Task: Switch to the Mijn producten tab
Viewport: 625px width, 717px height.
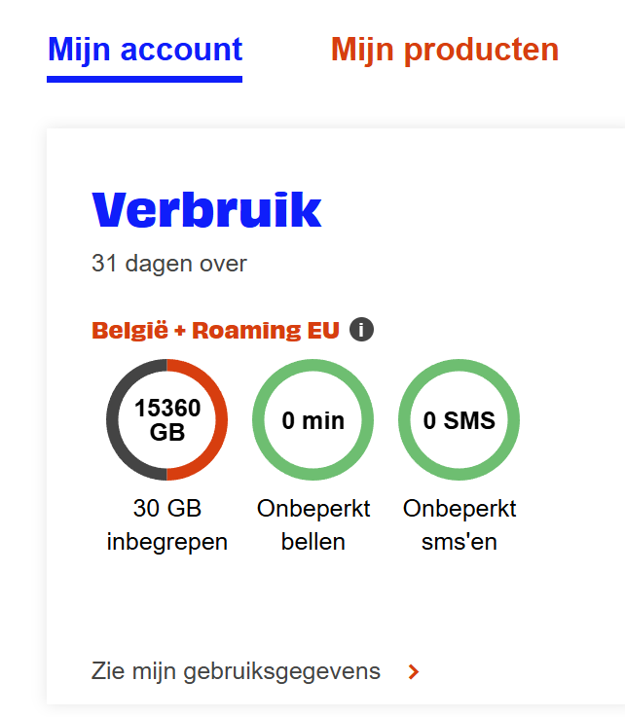Action: (445, 50)
